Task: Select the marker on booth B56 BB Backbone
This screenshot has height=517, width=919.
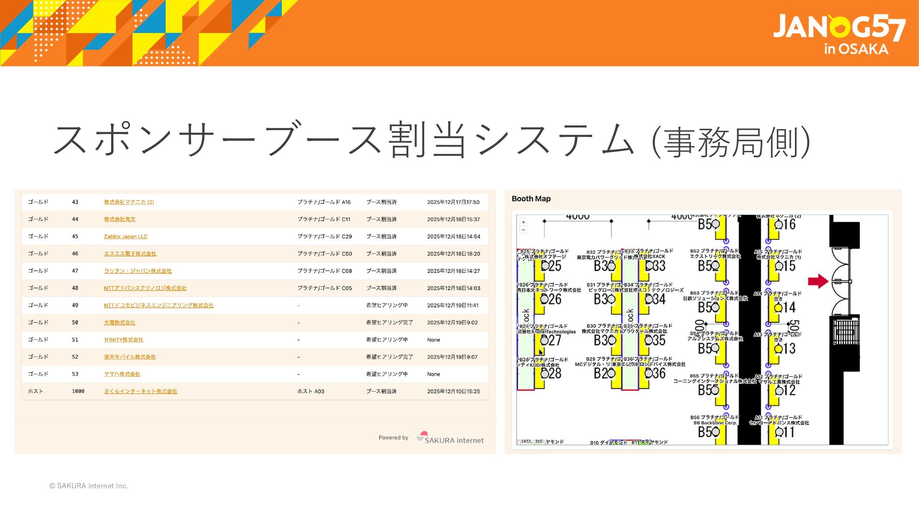Action: point(716,432)
